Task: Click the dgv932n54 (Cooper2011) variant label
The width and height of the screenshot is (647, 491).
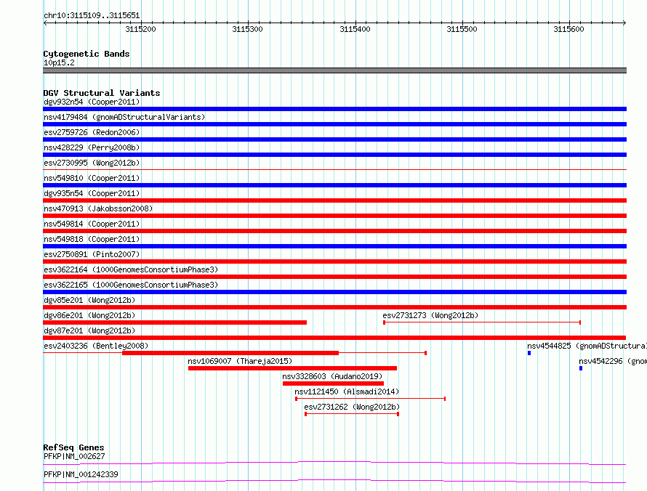Action: [x=92, y=102]
